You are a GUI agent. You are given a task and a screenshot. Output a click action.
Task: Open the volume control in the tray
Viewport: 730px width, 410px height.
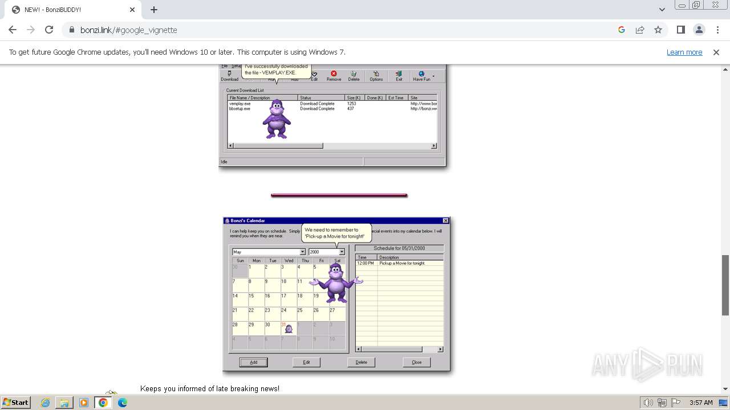(648, 403)
